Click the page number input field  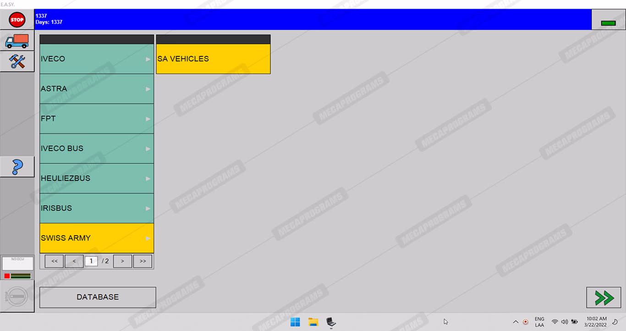coord(91,261)
